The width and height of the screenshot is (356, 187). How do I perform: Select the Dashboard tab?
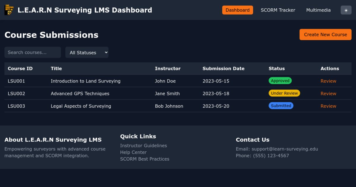pyautogui.click(x=237, y=10)
